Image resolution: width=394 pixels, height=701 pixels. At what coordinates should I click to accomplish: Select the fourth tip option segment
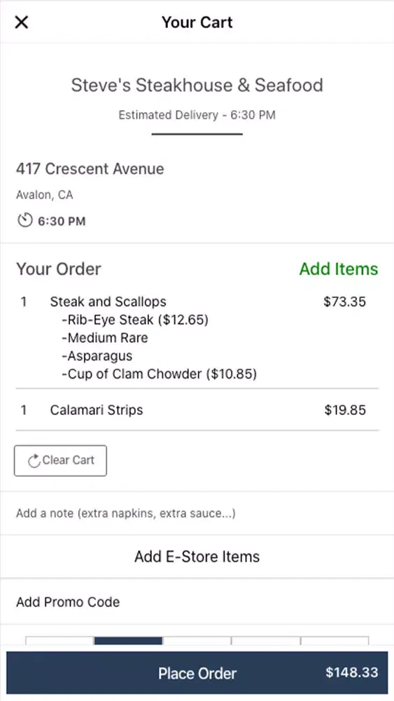(x=266, y=641)
